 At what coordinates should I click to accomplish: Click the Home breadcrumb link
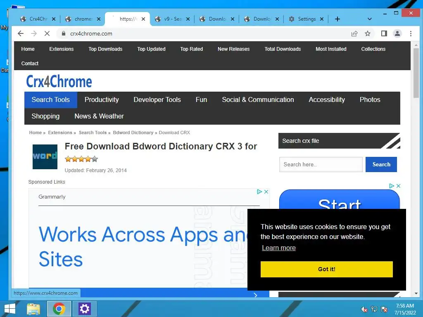click(36, 132)
